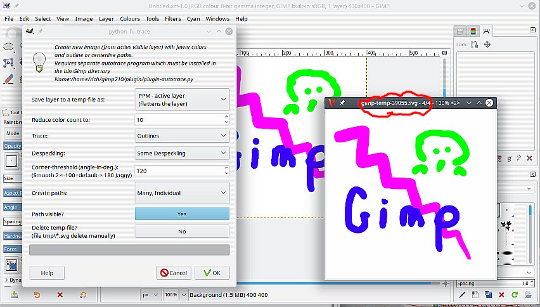Restore tool preset orange arrow icon
Image resolution: width=540 pixels, height=307 pixels.
tap(37, 294)
